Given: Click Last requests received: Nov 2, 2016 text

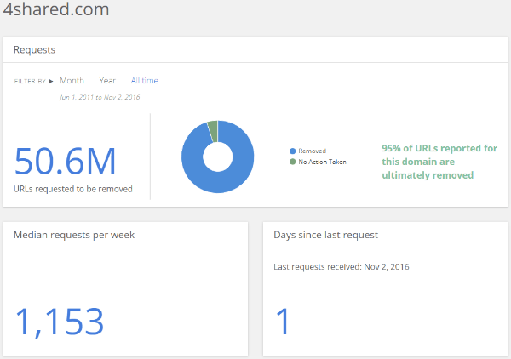Looking at the screenshot, I should pyautogui.click(x=342, y=267).
